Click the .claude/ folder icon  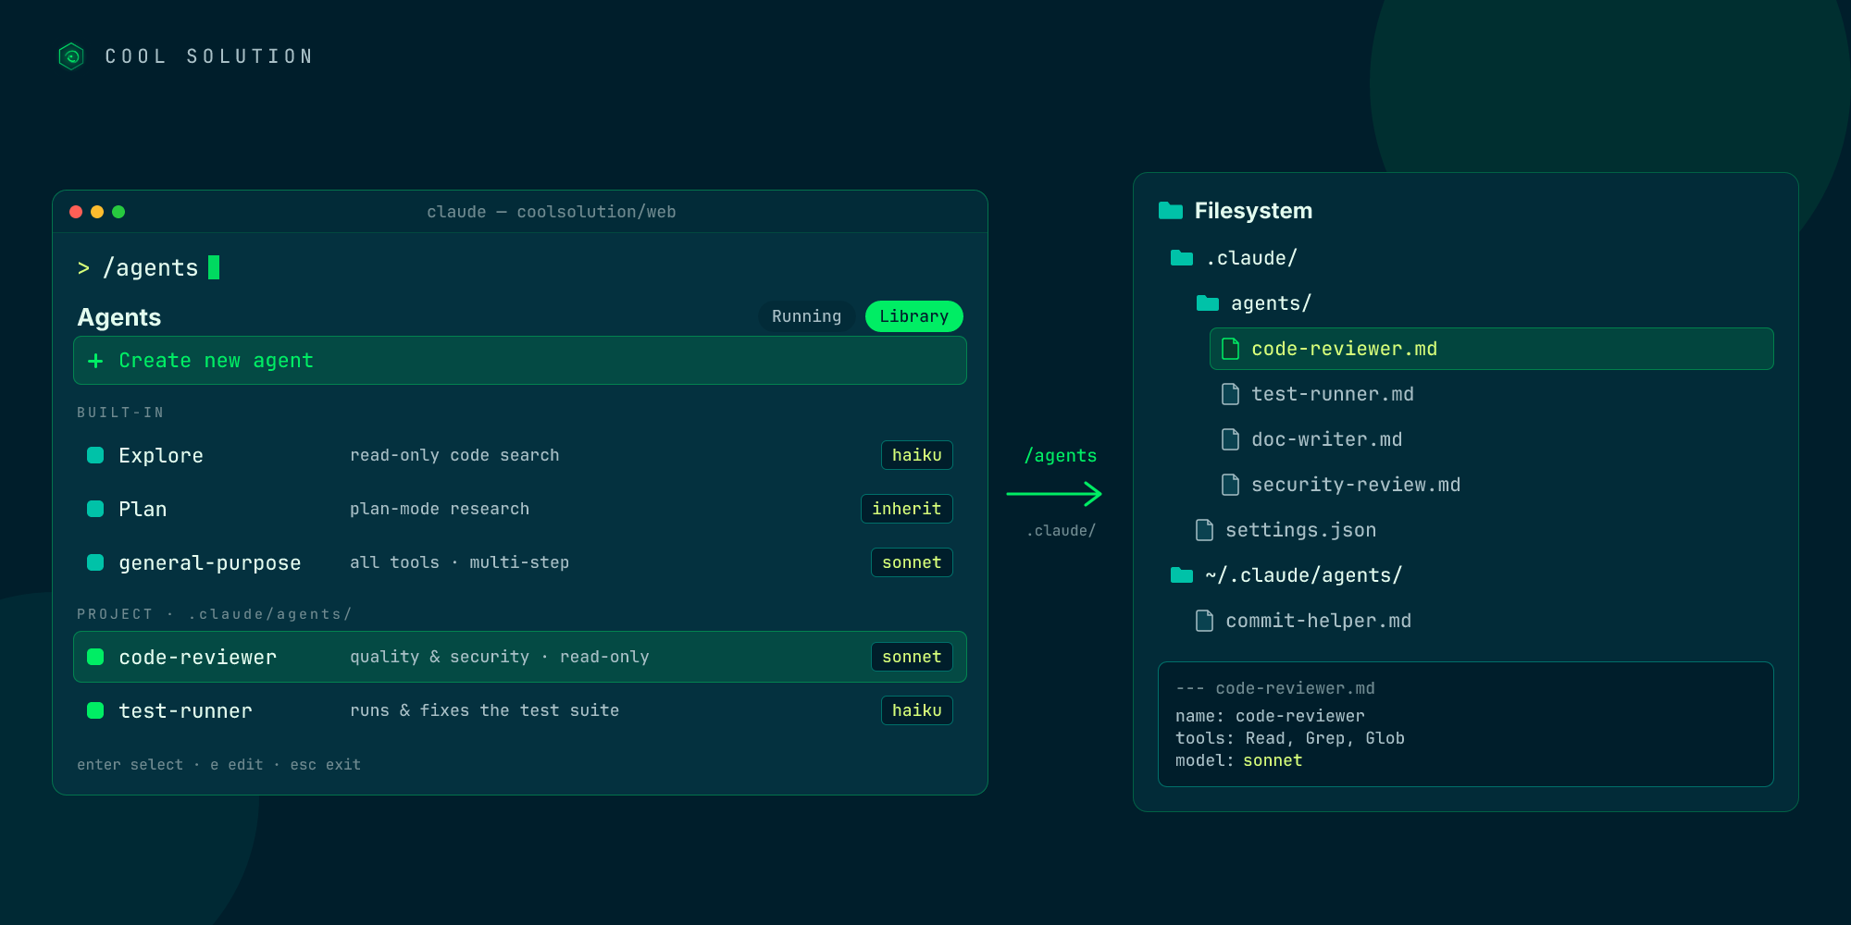coord(1182,258)
